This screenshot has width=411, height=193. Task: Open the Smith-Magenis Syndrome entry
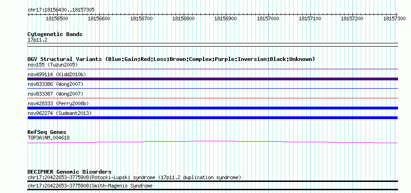pos(90,186)
